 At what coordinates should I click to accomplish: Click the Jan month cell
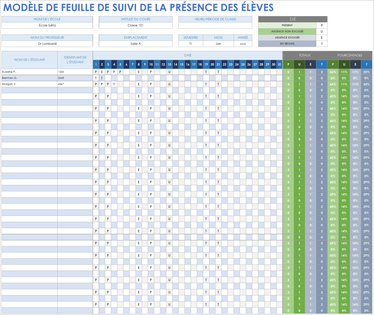pyautogui.click(x=218, y=44)
